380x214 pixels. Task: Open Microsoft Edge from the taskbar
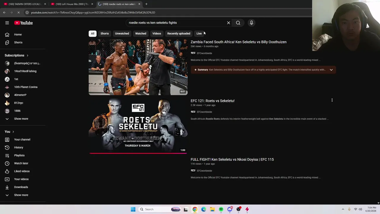tap(203, 209)
